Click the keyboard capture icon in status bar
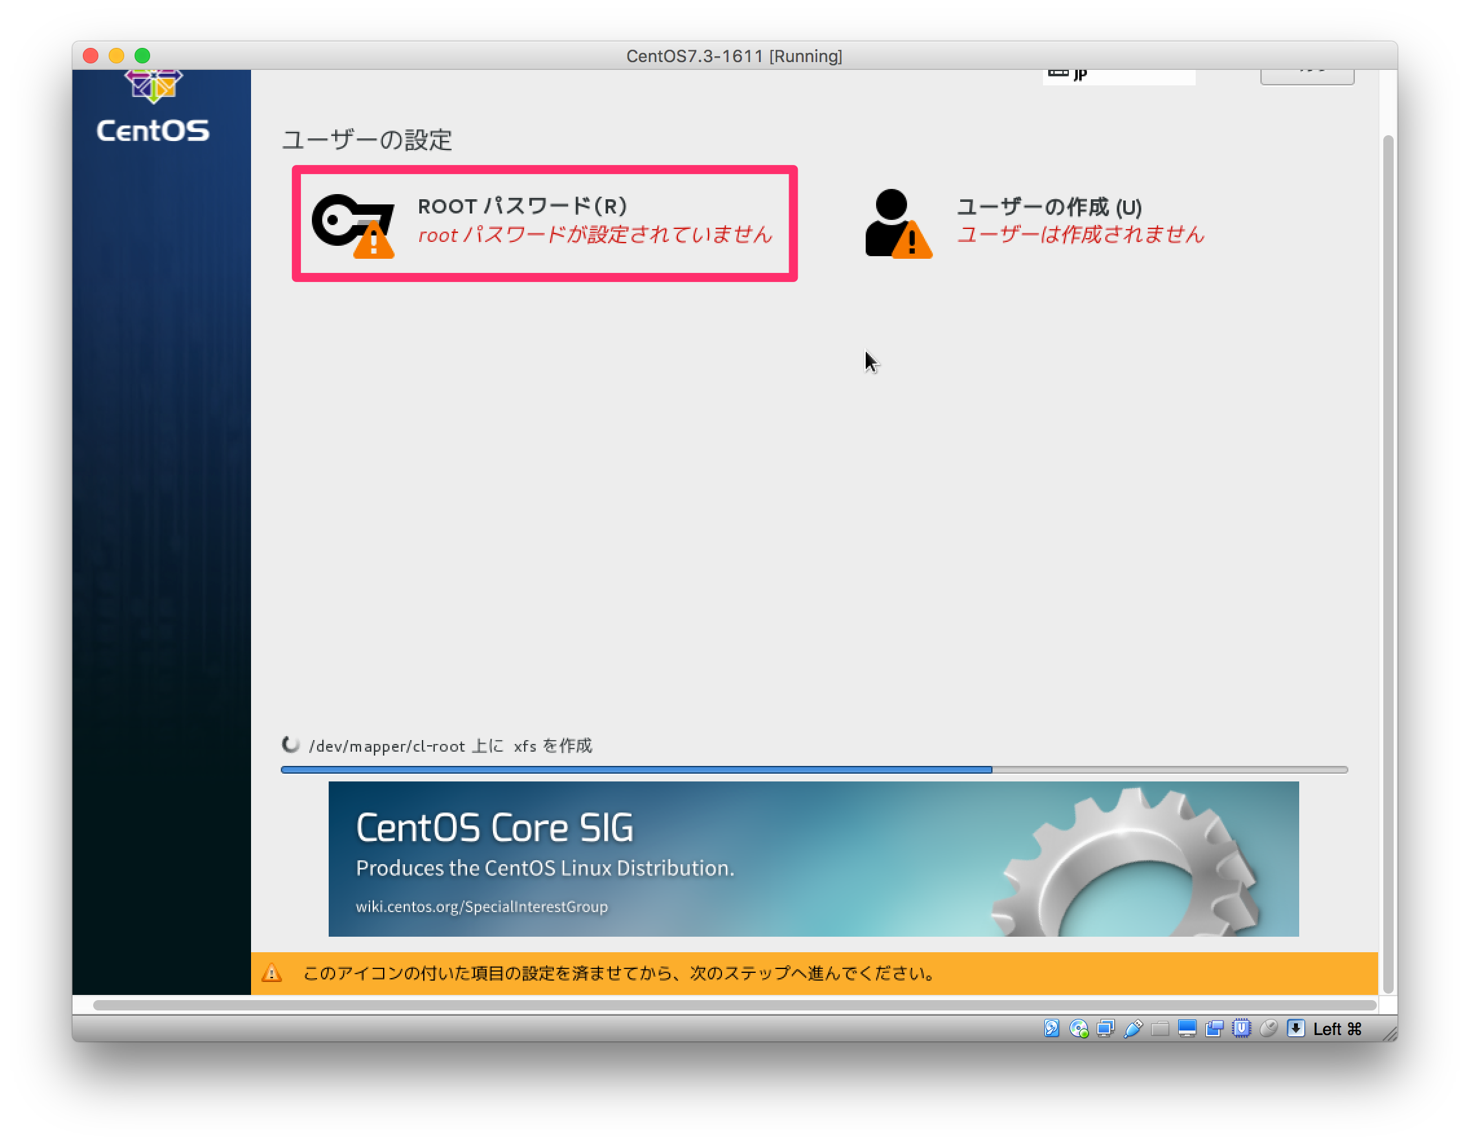 click(1296, 1028)
